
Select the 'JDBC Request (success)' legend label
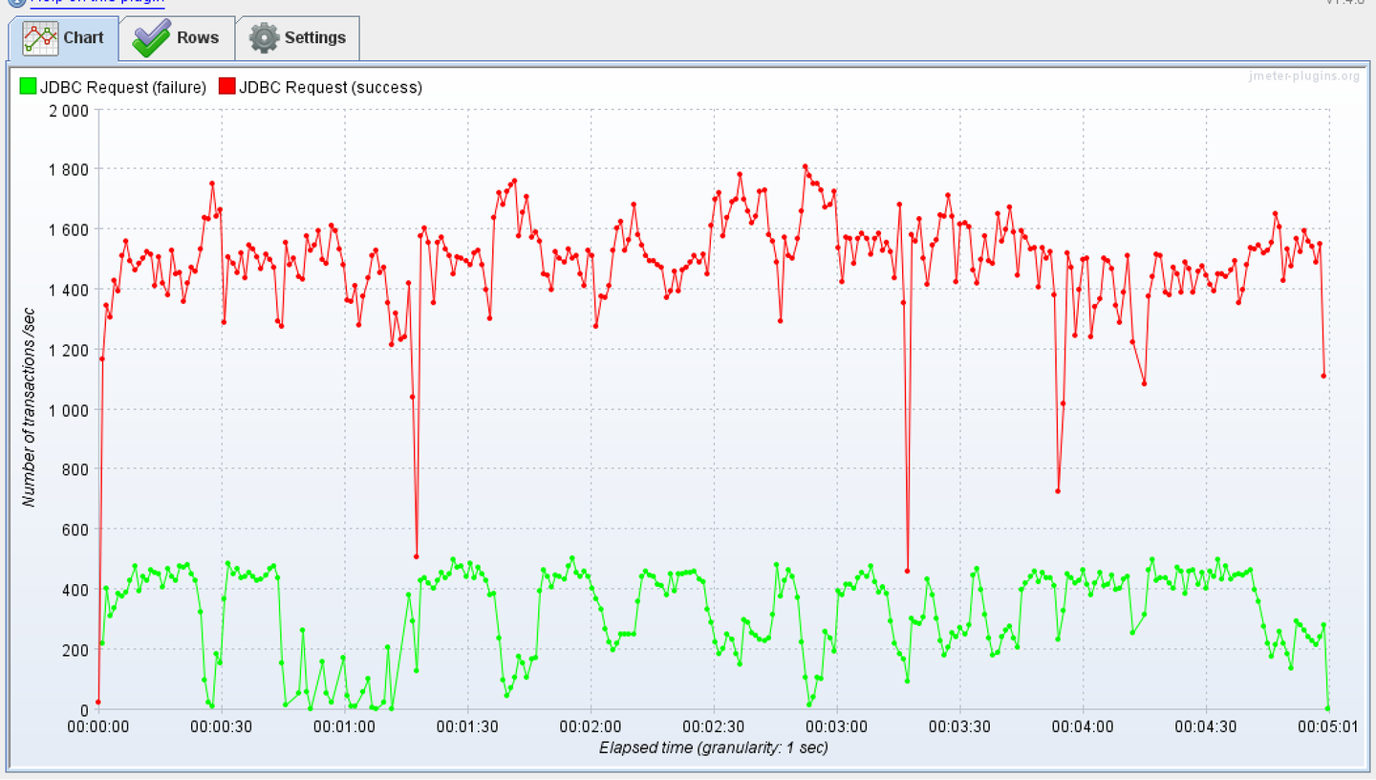click(331, 88)
